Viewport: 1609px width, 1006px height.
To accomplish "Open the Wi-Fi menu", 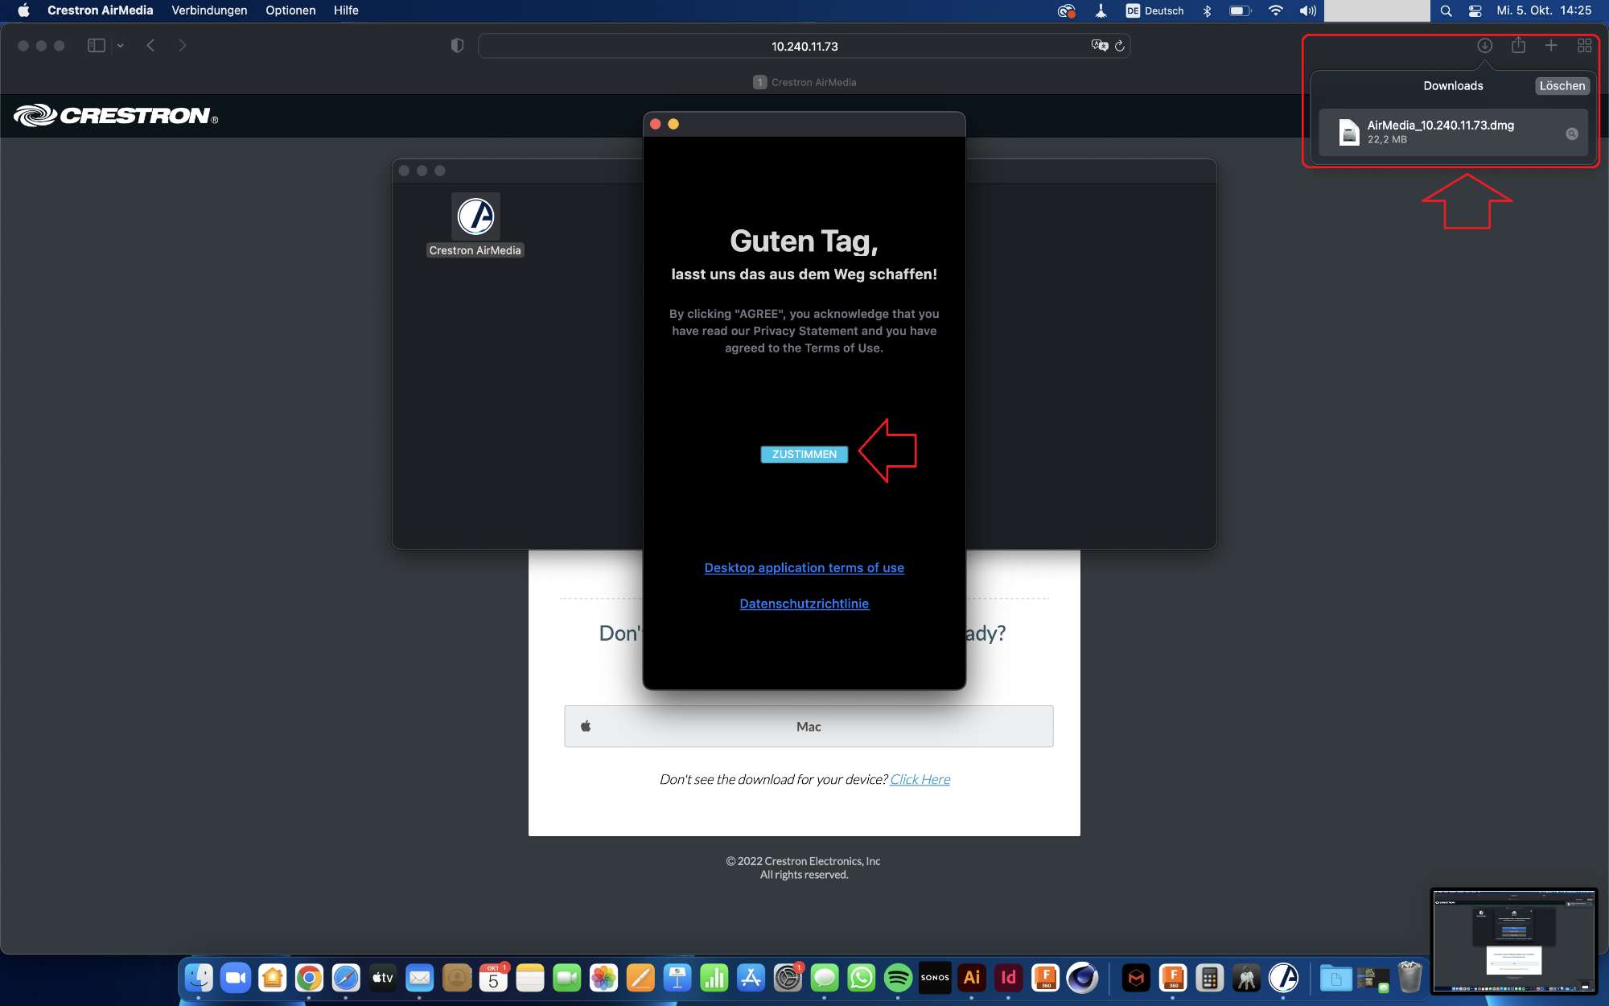I will click(1275, 10).
